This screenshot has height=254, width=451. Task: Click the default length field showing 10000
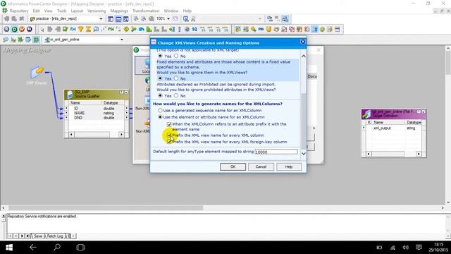[x=276, y=152]
